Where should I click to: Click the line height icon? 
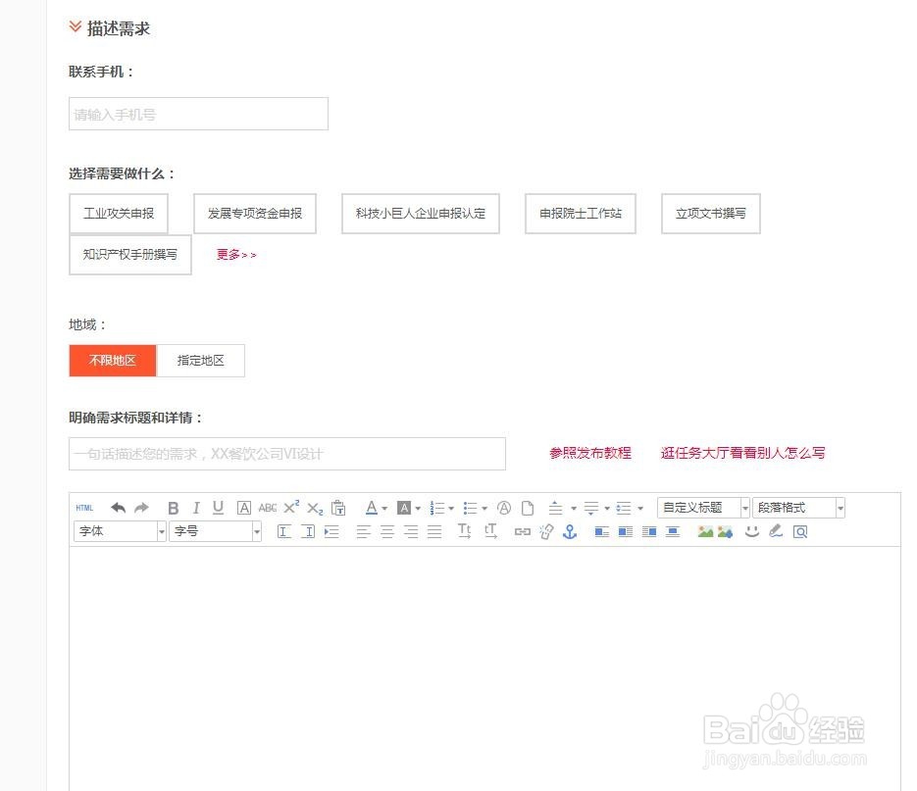(x=624, y=508)
